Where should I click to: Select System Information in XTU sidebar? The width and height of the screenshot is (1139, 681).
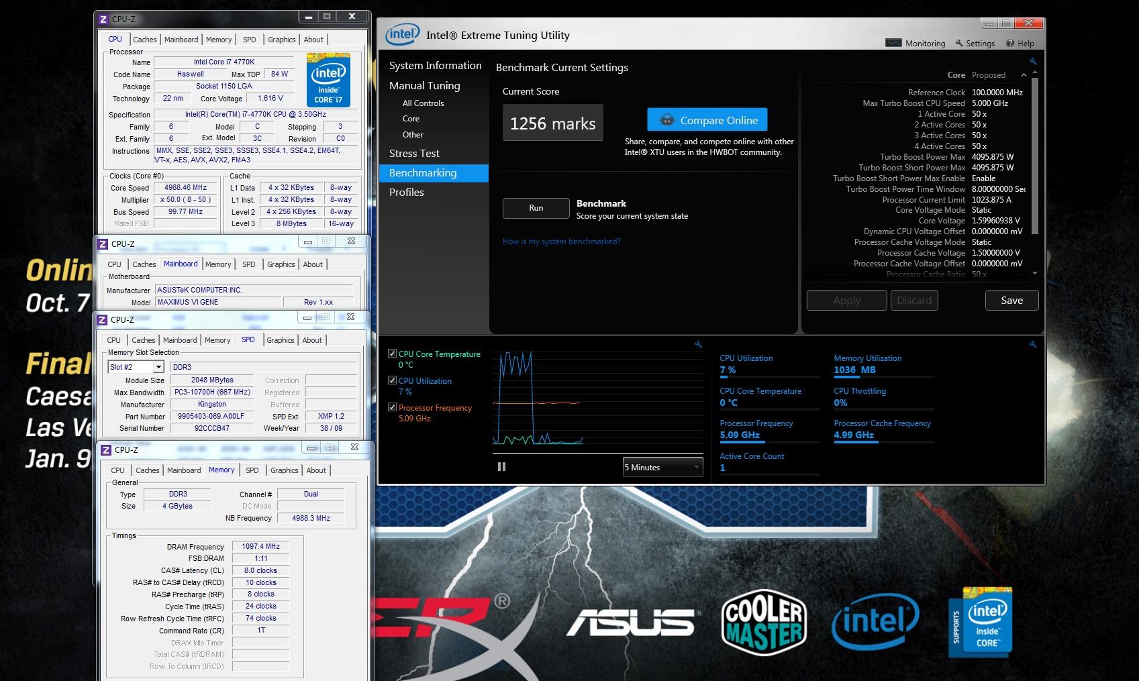(x=435, y=65)
